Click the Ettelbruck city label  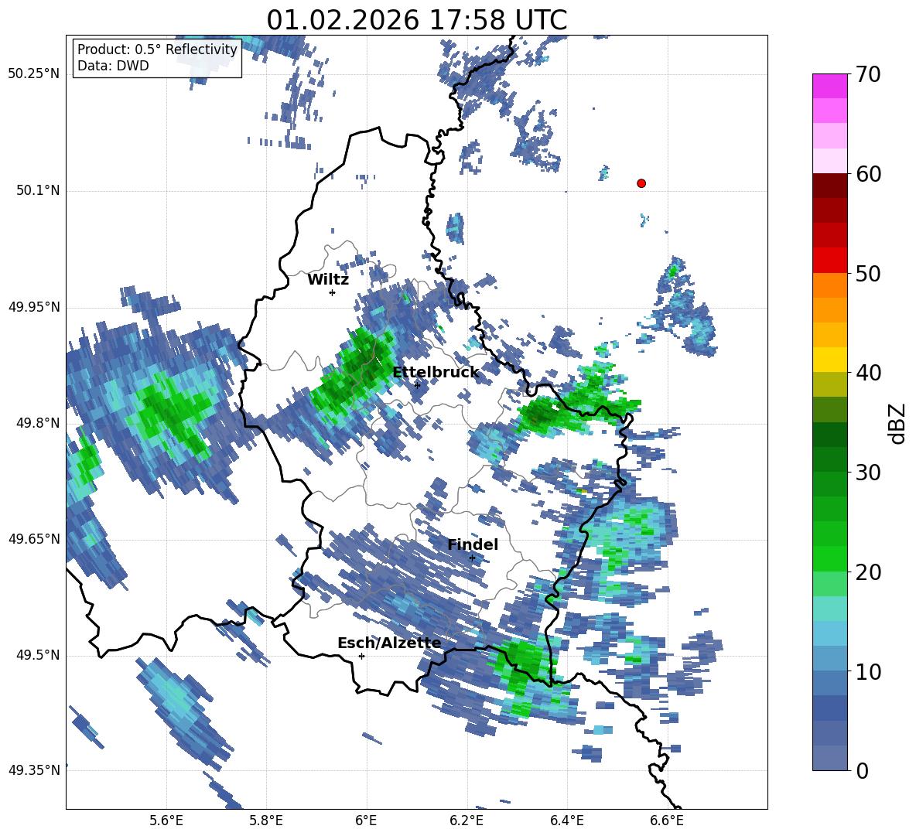tap(436, 373)
